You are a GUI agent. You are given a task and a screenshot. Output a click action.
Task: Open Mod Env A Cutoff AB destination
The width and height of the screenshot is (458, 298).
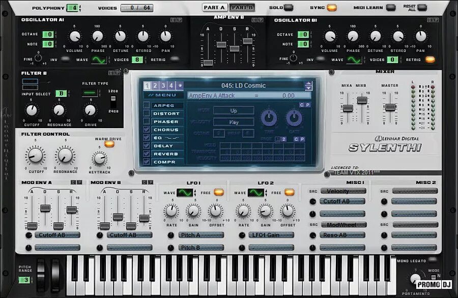pyautogui.click(x=58, y=235)
